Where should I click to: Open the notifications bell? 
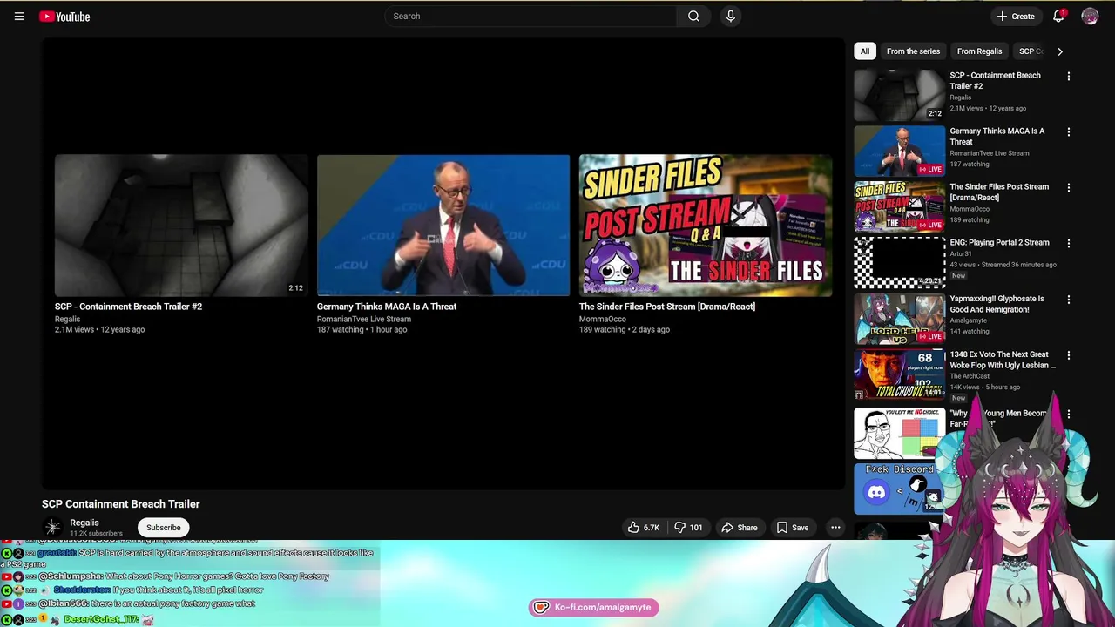pos(1058,16)
